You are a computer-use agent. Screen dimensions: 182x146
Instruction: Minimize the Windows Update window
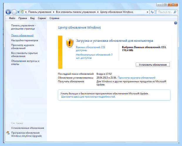(x=160, y=5)
